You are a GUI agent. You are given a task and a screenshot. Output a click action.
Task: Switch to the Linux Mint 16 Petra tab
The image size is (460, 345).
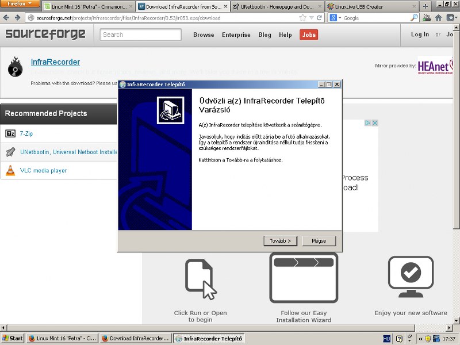89,6
